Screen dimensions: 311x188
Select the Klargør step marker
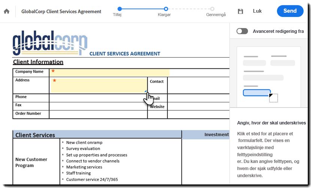point(166,9)
